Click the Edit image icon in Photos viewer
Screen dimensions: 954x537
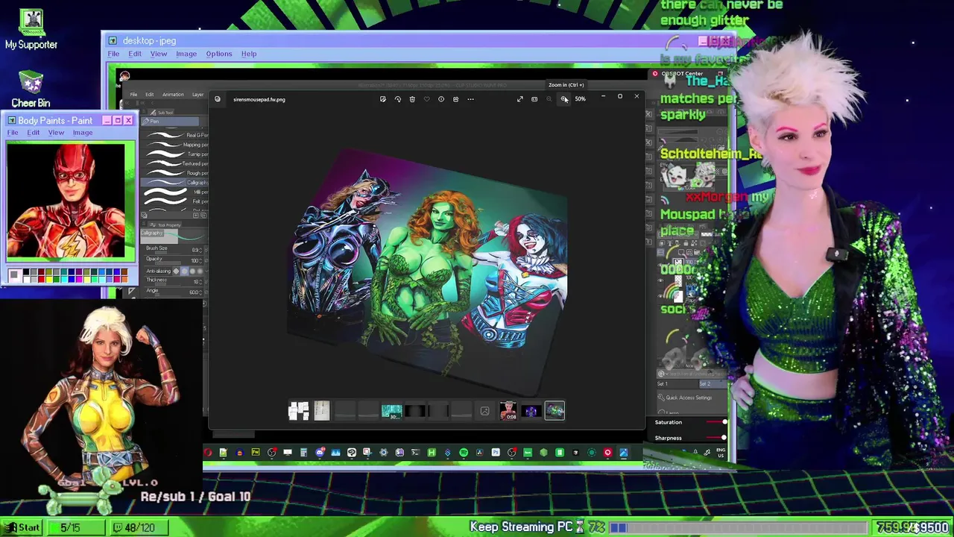383,99
